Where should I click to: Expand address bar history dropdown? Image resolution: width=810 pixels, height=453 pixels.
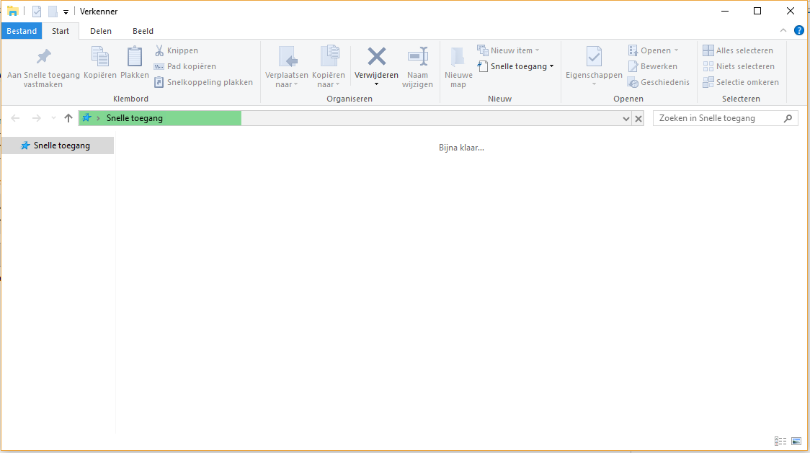point(626,119)
